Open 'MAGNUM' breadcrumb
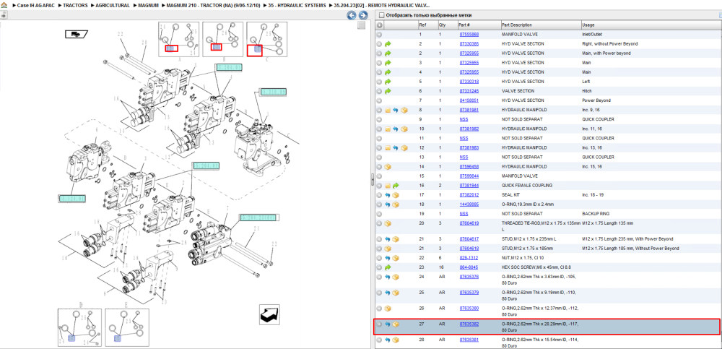Viewport: 722px width, 349px height. [148, 6]
